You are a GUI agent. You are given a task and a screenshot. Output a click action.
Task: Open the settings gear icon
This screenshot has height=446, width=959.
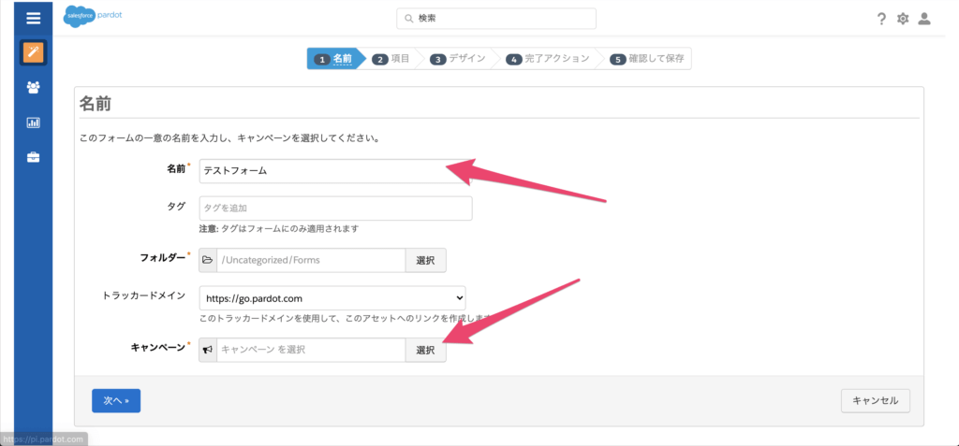[903, 19]
